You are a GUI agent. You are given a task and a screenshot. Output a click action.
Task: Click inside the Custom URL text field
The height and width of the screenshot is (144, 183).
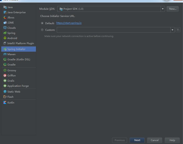pos(113,30)
